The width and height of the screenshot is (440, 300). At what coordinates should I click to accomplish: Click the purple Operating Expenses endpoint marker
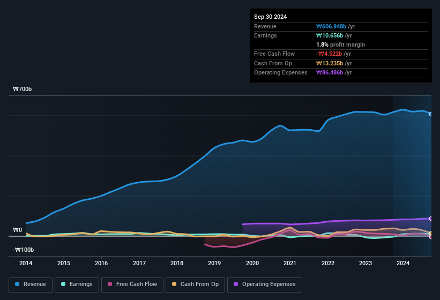click(x=431, y=219)
